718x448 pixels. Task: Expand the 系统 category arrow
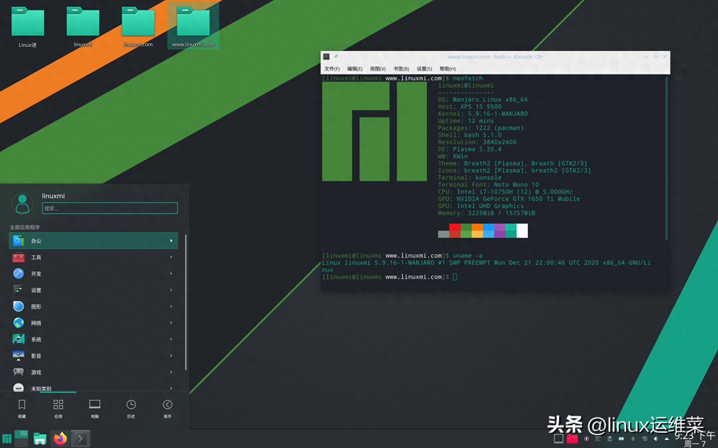click(171, 339)
